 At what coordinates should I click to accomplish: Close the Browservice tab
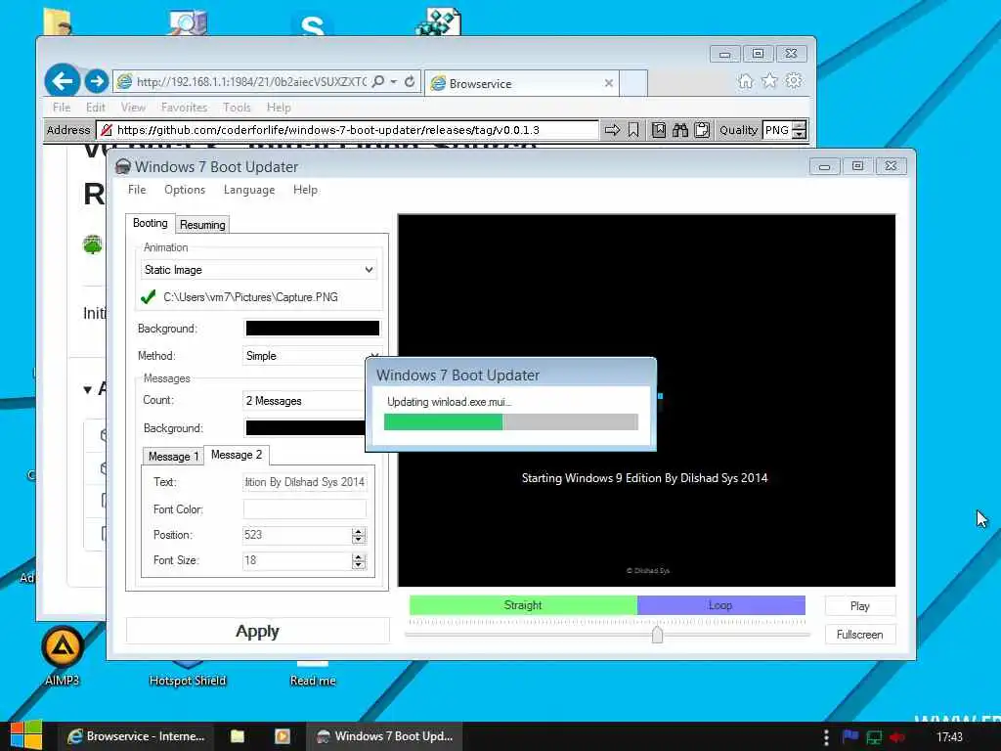click(x=608, y=83)
